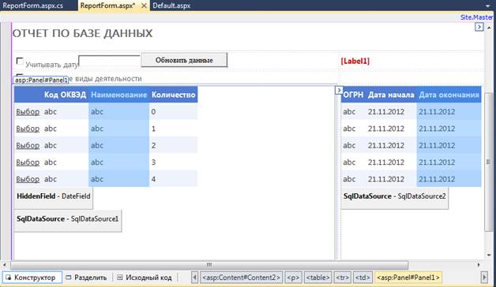
Task: Select the <table> breadcrumb tag
Action: point(318,278)
